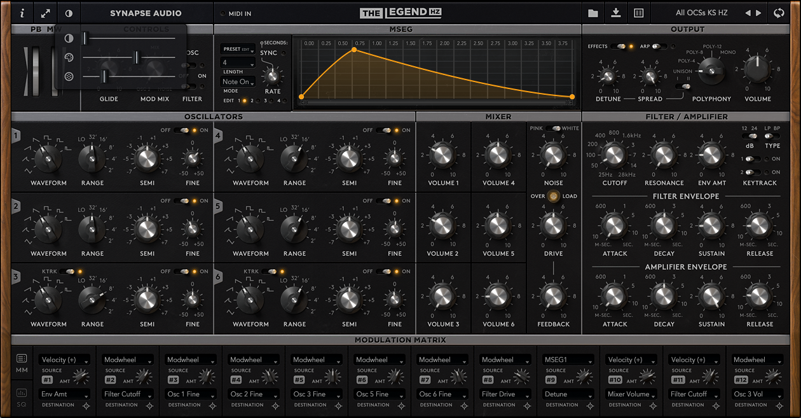Click the folder icon in the top-right toolbar
Viewport: 801px width, 418px height.
click(x=592, y=12)
